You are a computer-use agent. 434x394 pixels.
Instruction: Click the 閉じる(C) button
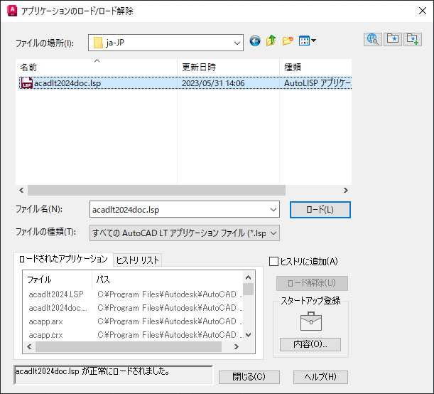coord(249,377)
